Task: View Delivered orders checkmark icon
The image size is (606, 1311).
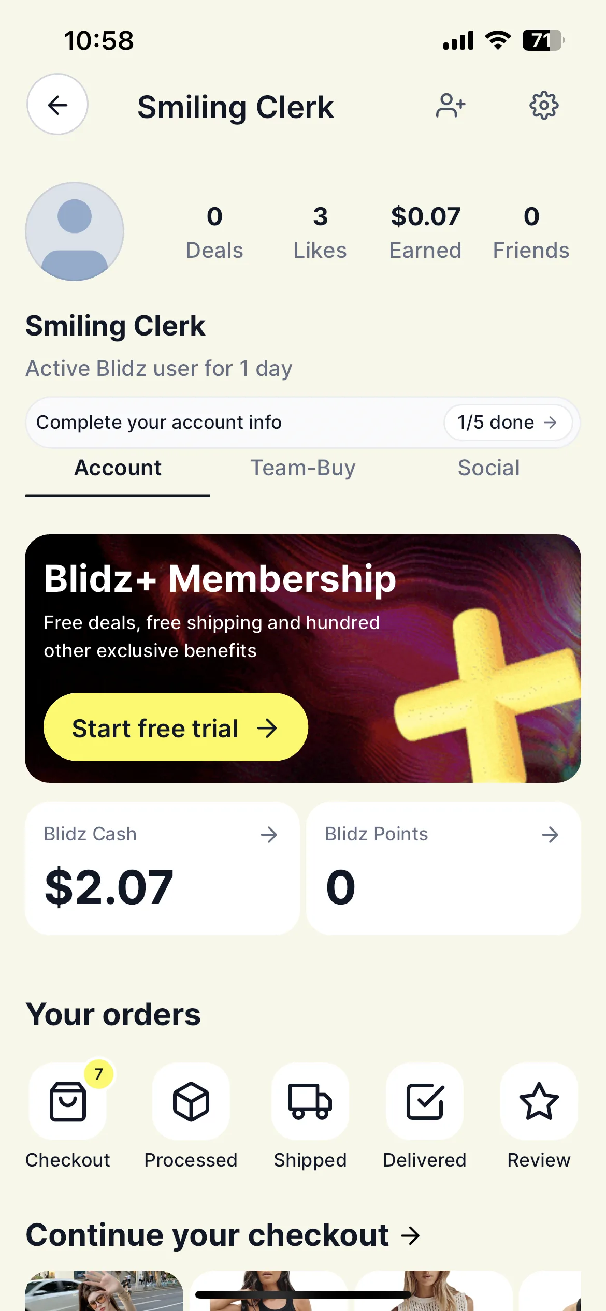Action: click(425, 1101)
